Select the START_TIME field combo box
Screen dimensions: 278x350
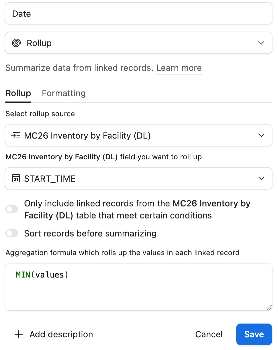pos(139,178)
